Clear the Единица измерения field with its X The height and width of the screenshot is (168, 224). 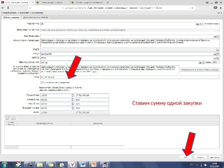(203, 62)
